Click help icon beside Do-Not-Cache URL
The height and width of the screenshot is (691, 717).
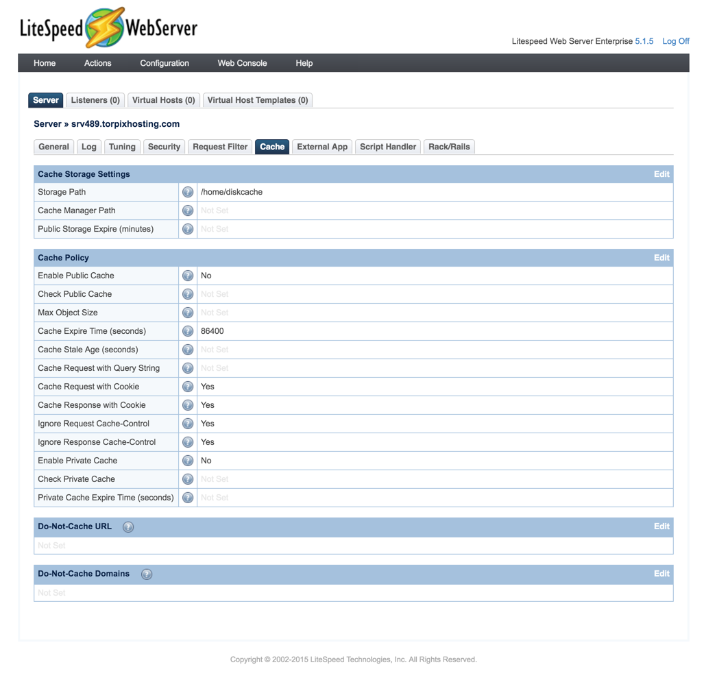pos(128,527)
